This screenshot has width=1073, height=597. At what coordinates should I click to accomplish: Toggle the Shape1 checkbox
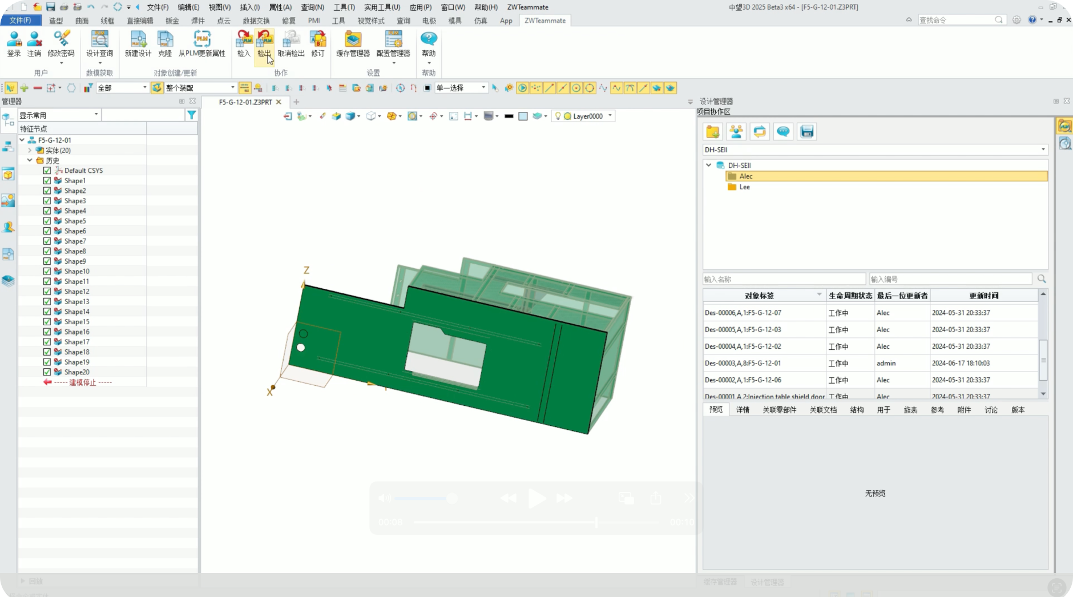[x=47, y=180]
